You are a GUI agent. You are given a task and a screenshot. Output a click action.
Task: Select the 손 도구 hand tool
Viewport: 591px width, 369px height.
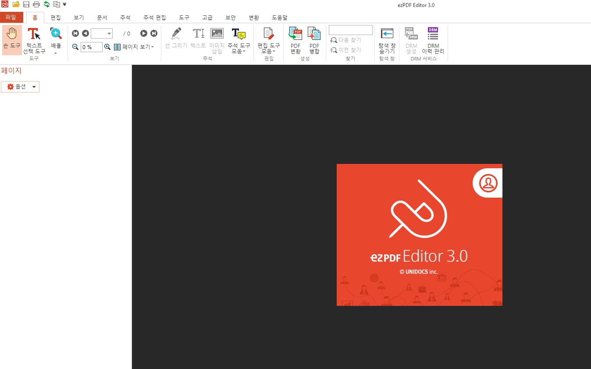pos(12,40)
